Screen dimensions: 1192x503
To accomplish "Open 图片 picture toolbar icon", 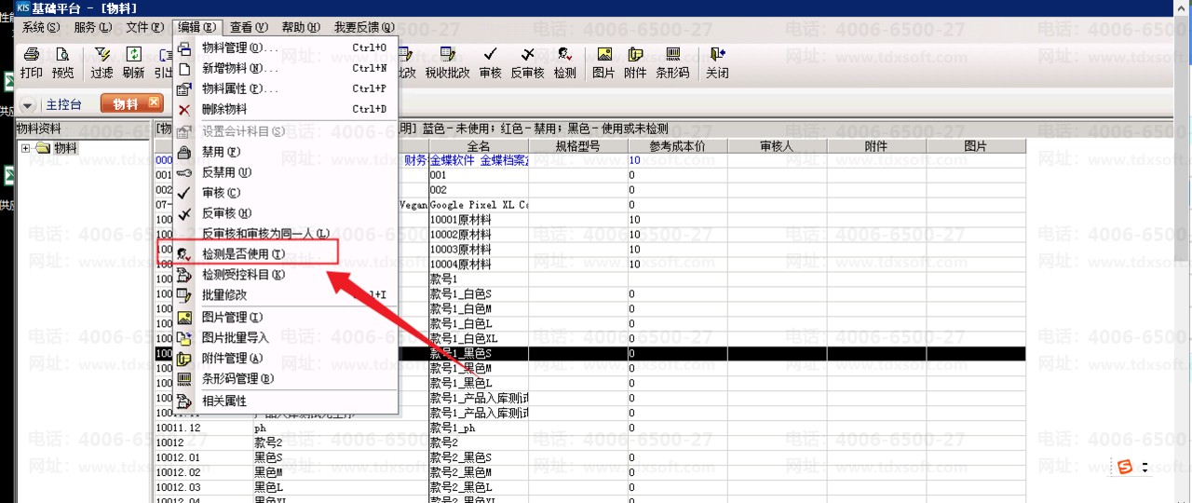I will click(603, 61).
